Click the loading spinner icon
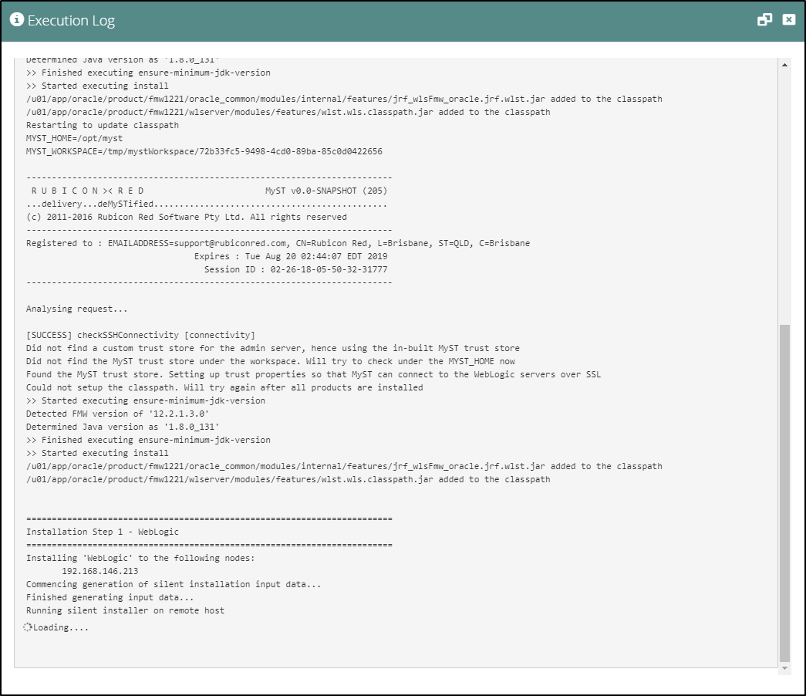The width and height of the screenshot is (806, 696). point(26,627)
